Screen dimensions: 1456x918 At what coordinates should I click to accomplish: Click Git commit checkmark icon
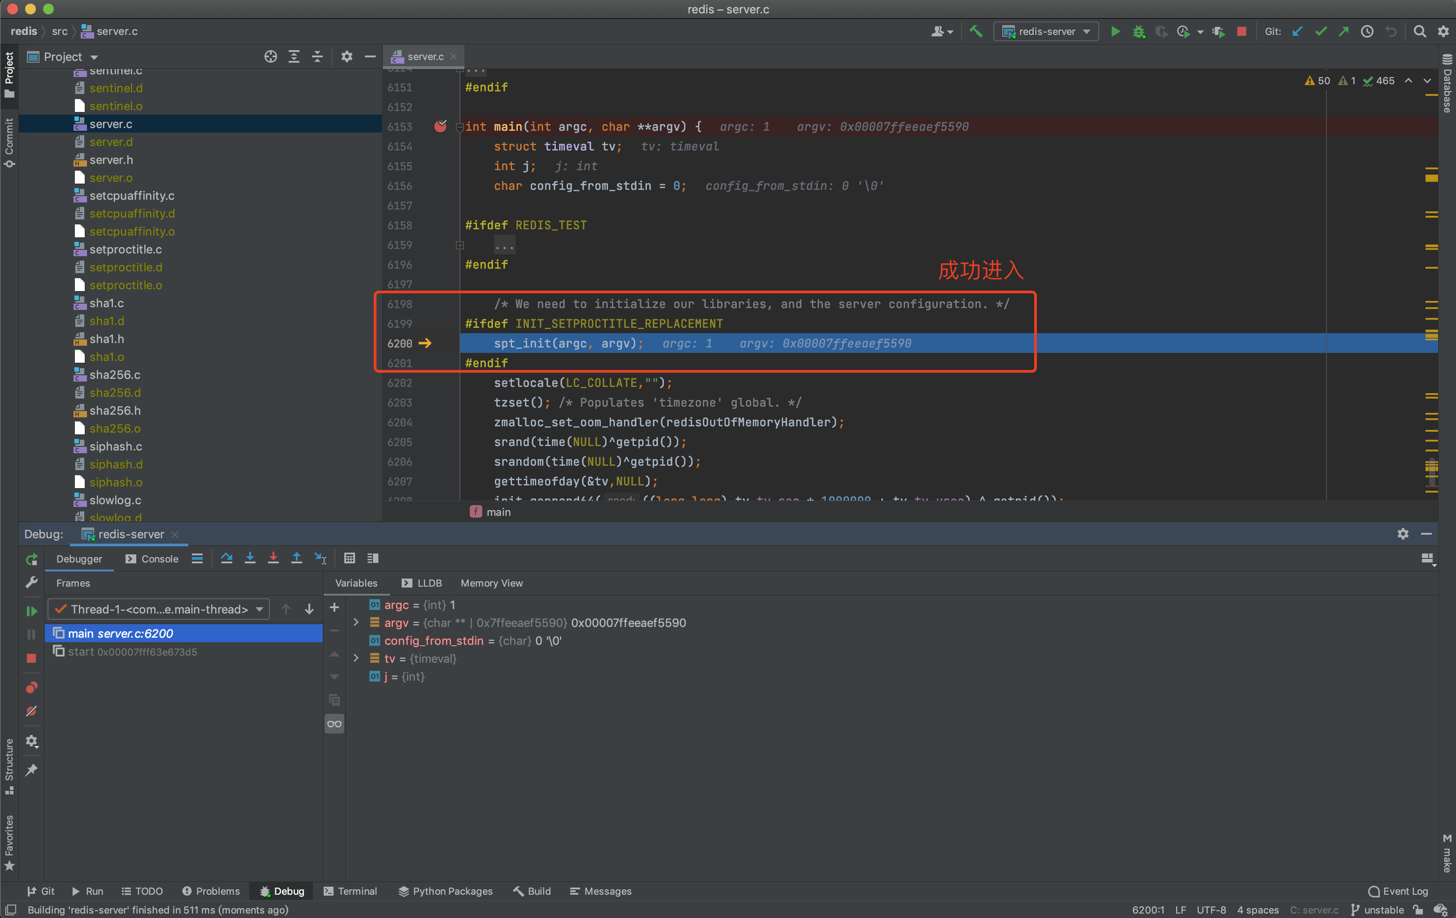(1321, 31)
